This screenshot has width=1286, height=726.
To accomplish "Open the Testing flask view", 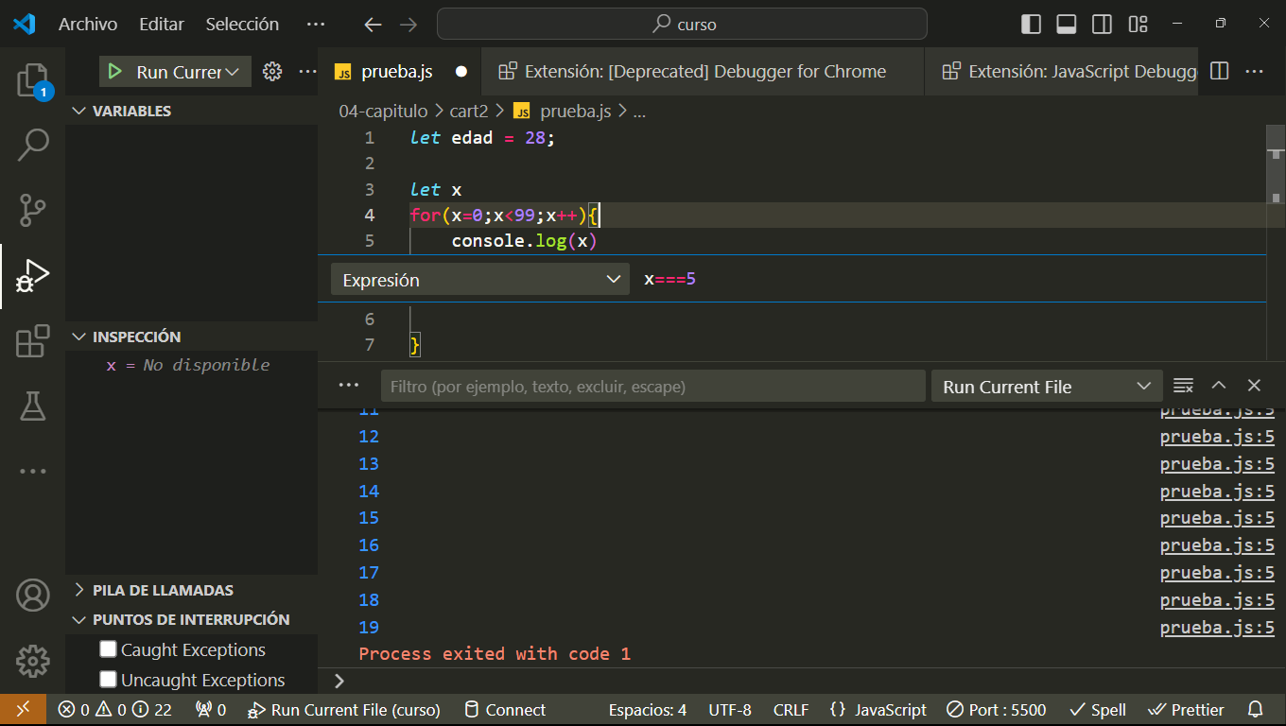I will click(33, 406).
